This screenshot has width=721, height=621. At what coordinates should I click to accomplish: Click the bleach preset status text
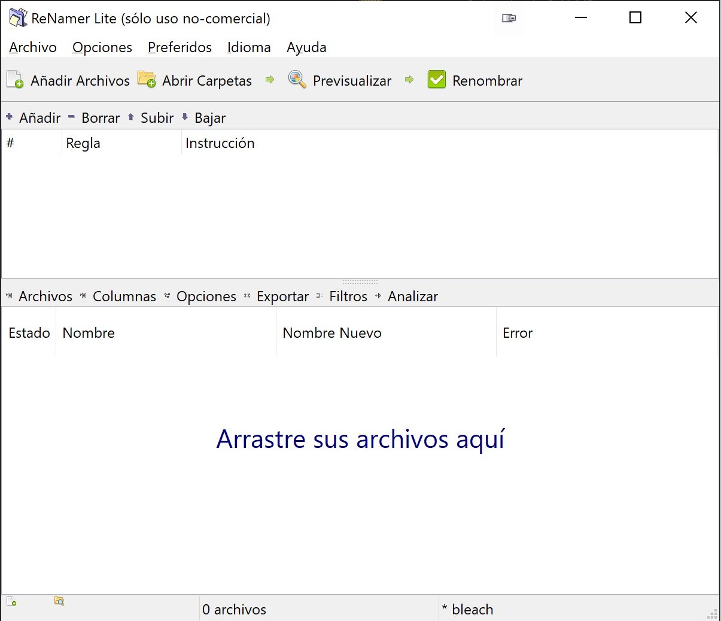point(467,610)
